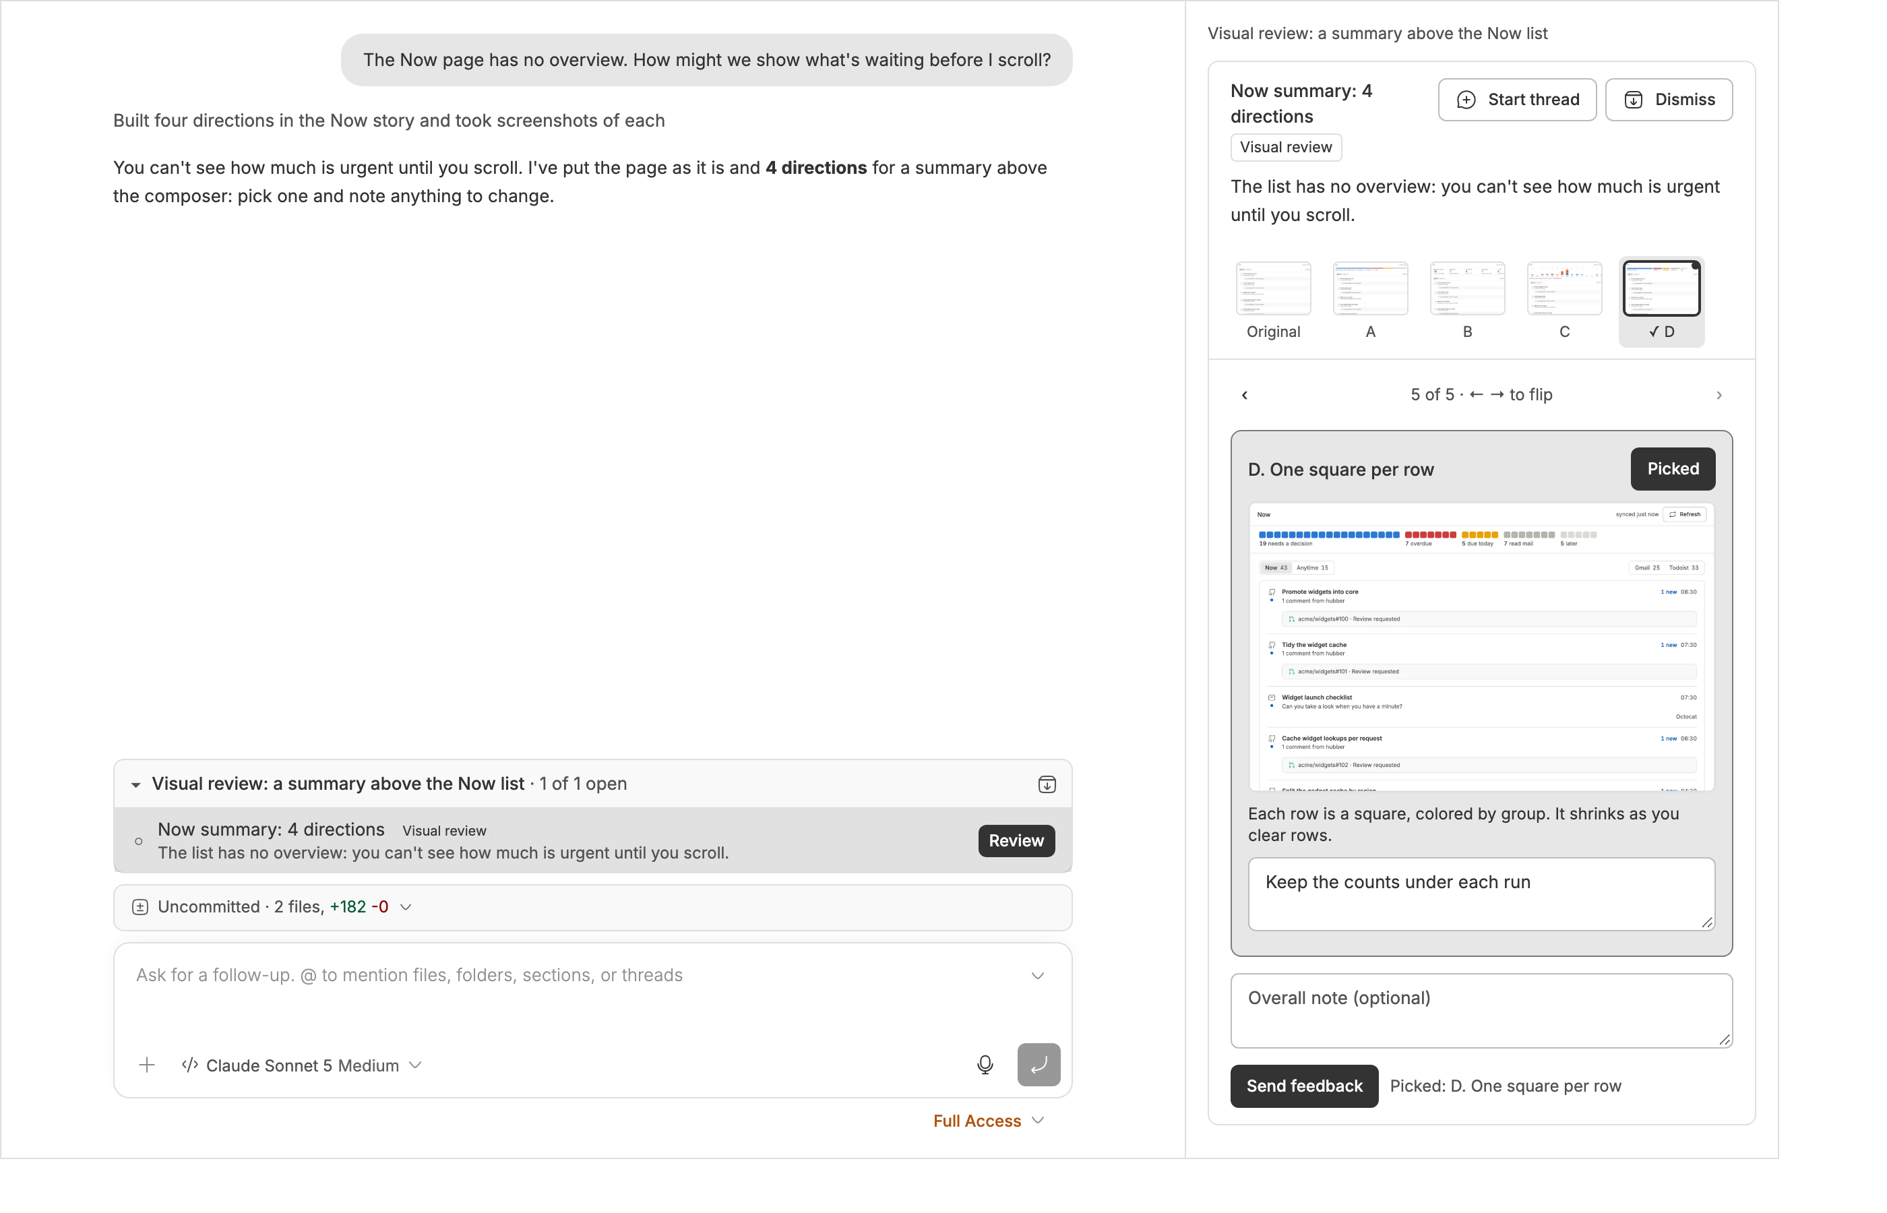Expand the Uncommitted files chevron
The width and height of the screenshot is (1887, 1213).
point(406,906)
